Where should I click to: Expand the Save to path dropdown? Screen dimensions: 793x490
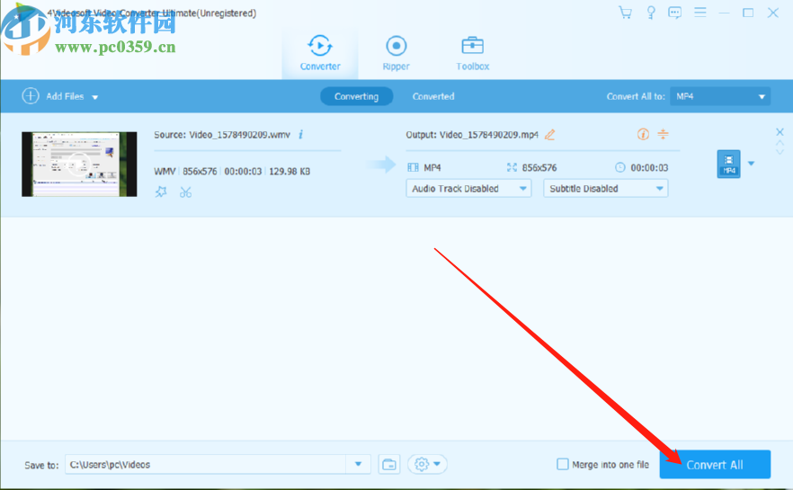click(358, 464)
